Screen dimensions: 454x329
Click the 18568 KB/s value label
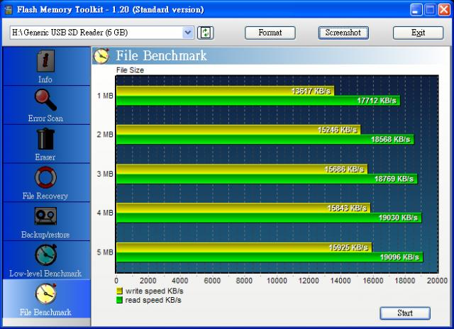(391, 140)
